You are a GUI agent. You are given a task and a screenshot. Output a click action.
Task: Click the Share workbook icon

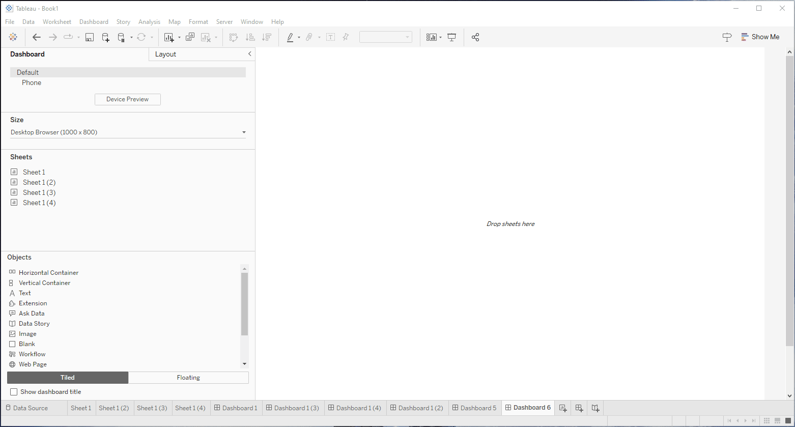coord(475,37)
